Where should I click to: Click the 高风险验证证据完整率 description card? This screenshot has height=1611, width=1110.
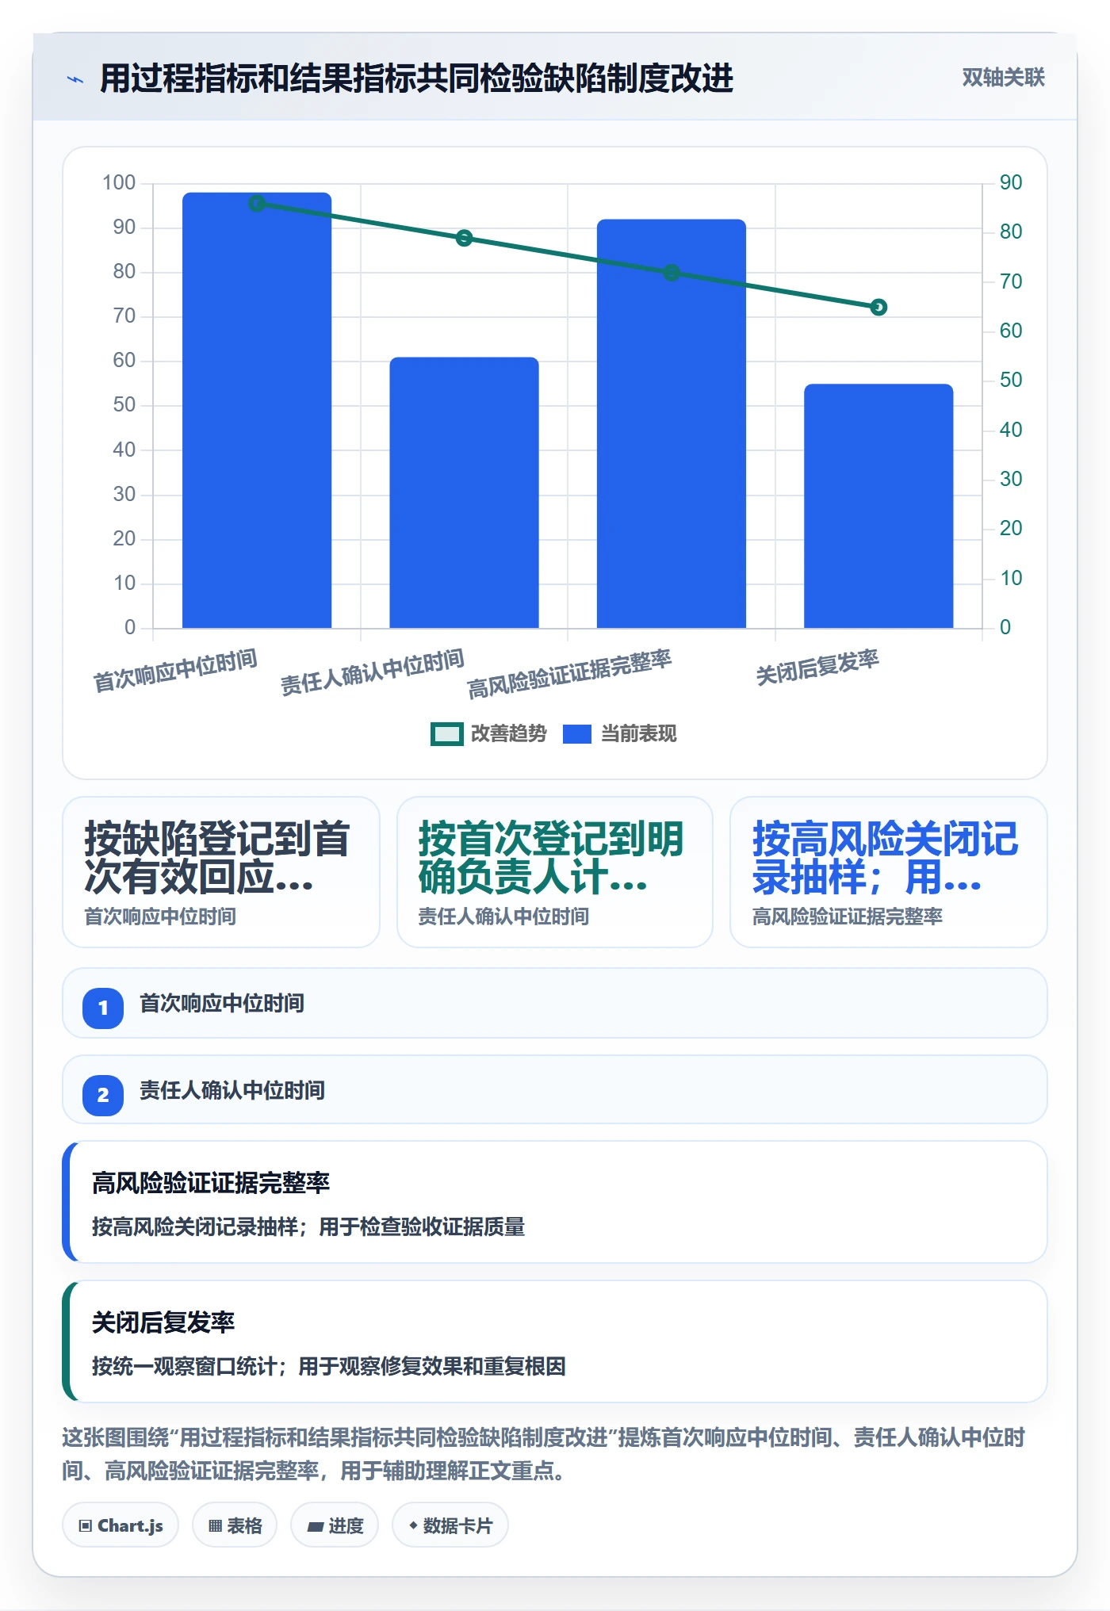(x=555, y=1202)
